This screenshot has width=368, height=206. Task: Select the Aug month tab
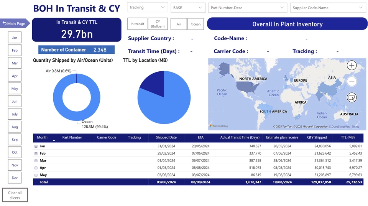(x=15, y=127)
